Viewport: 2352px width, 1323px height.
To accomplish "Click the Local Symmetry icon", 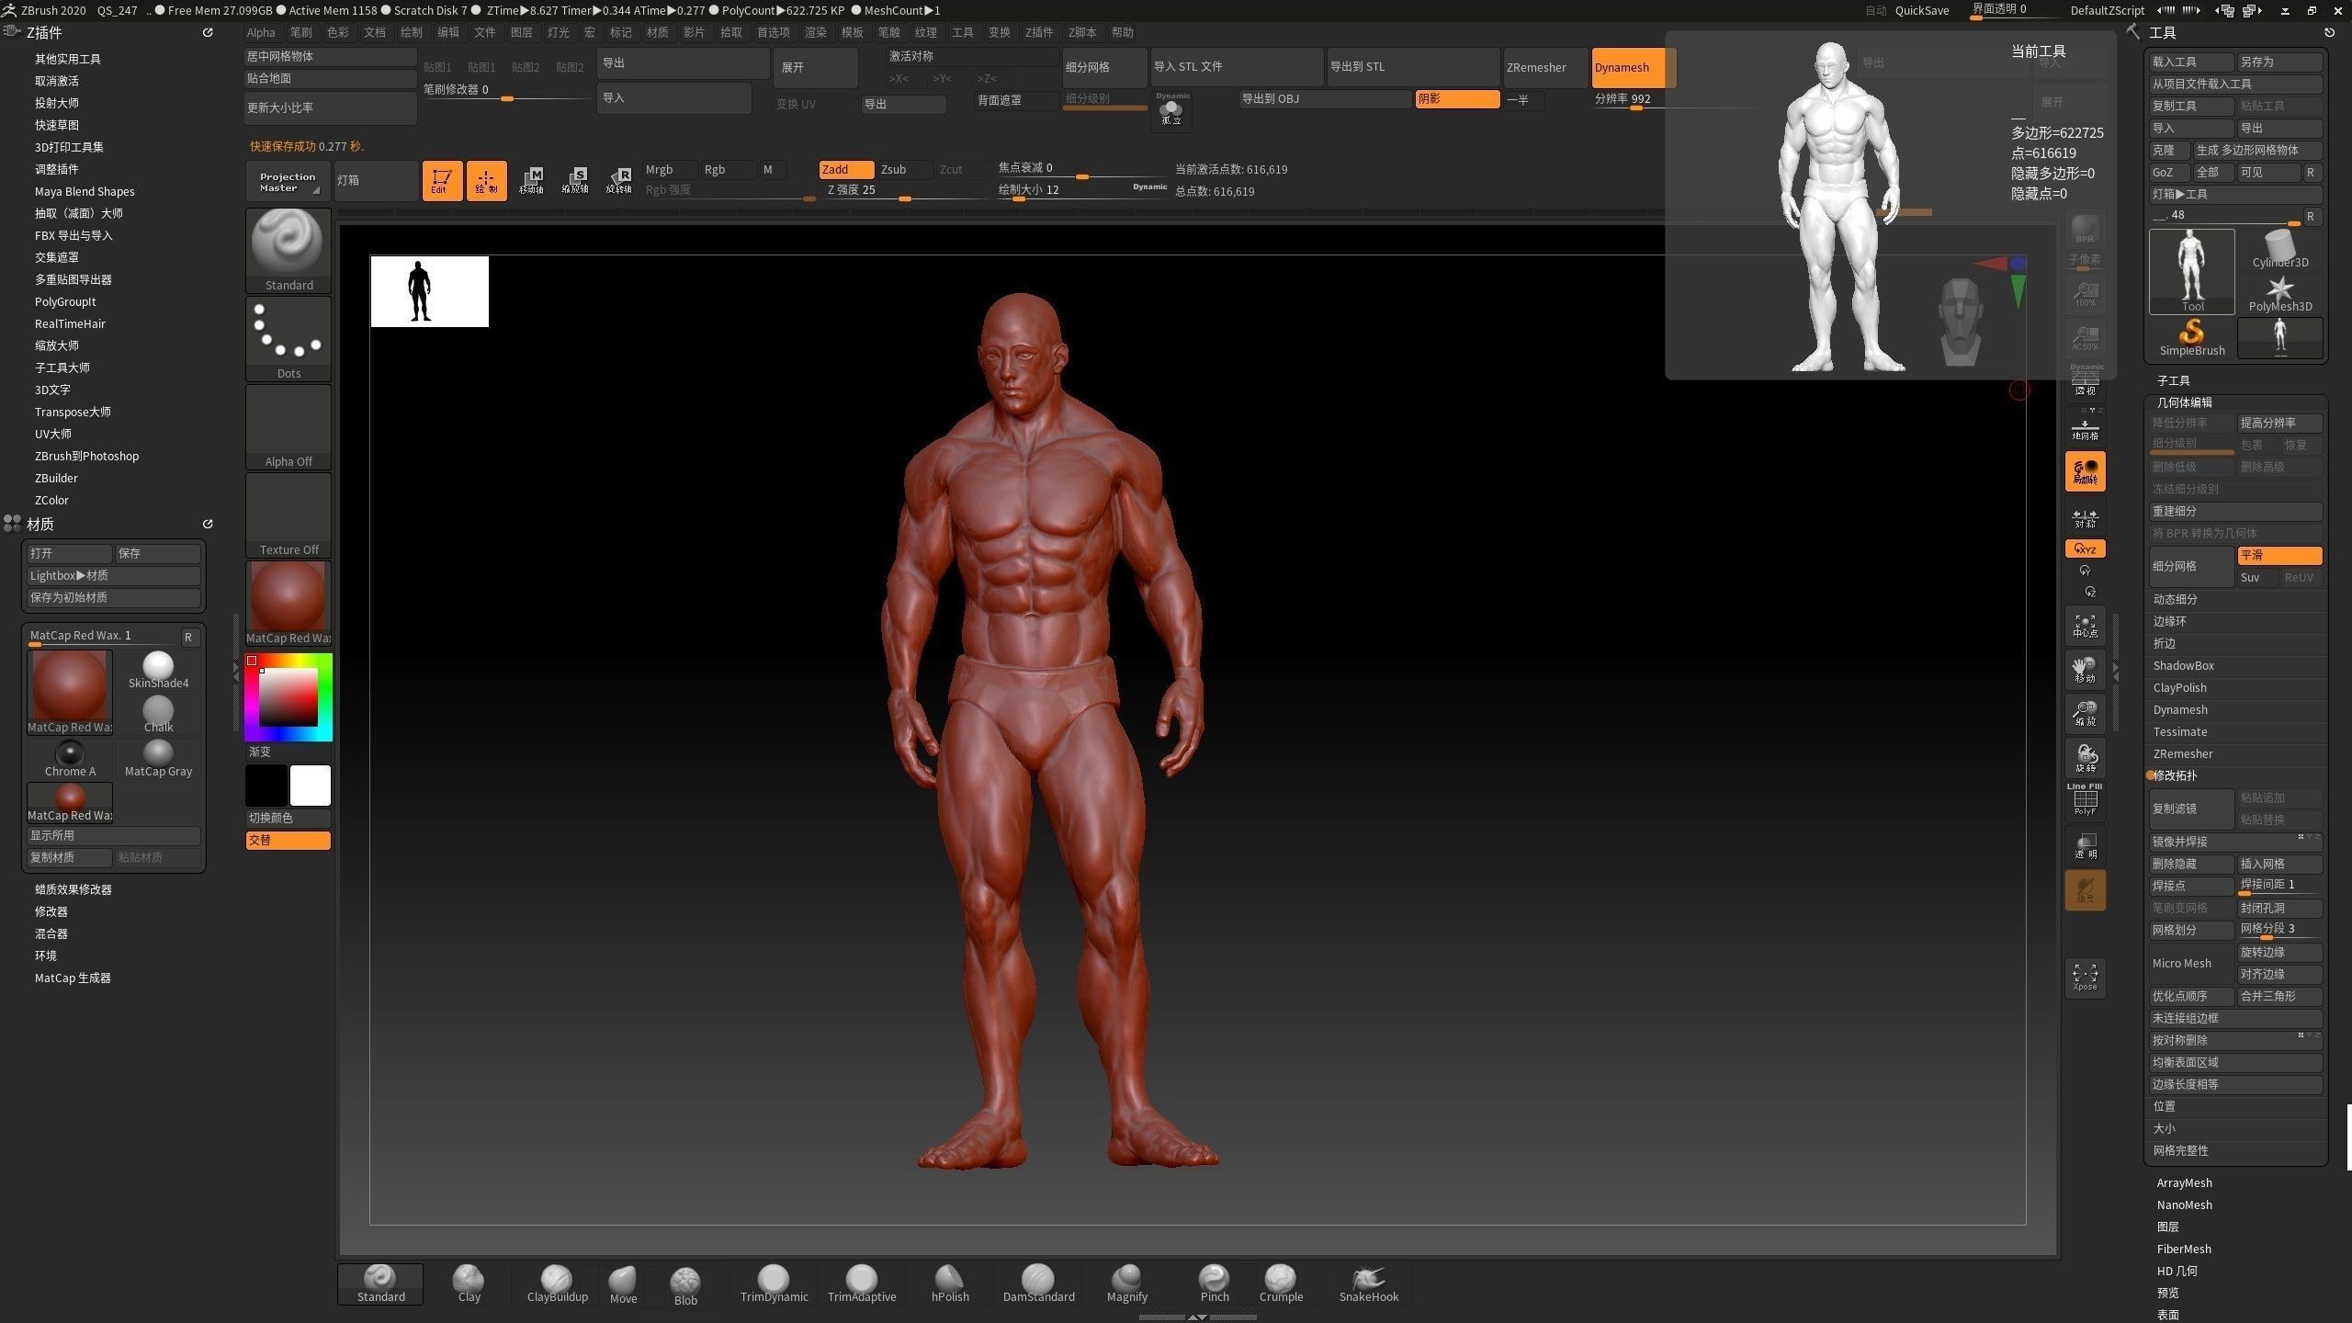I will 2086,518.
